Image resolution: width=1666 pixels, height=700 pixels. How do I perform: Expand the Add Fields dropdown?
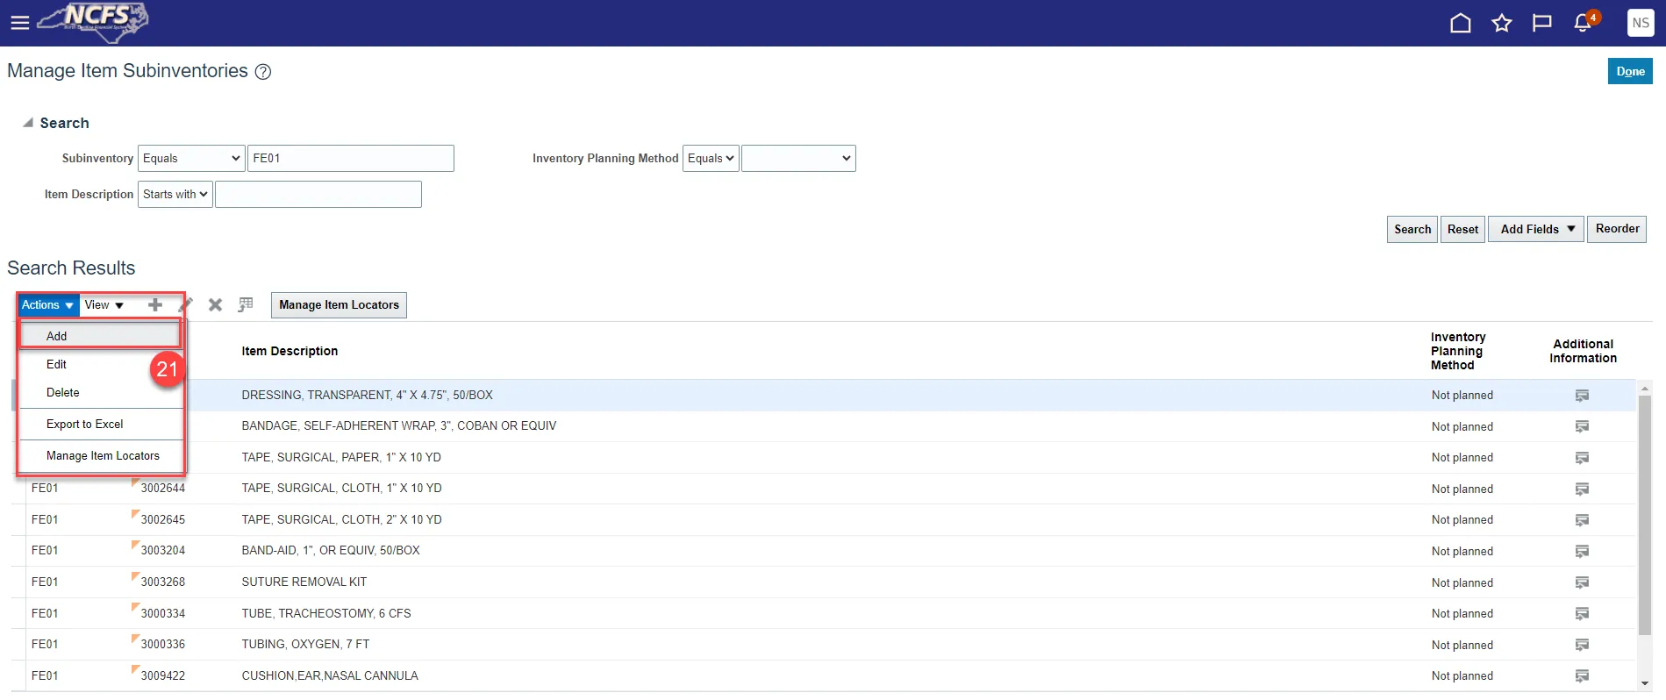1536,229
